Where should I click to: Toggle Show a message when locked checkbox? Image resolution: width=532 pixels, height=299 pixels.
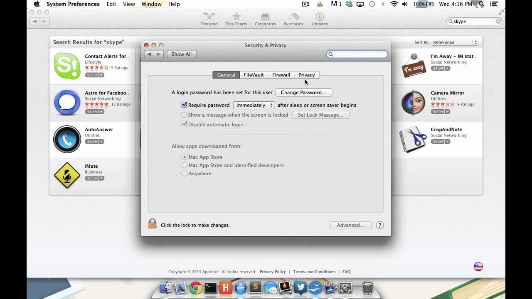pos(184,115)
